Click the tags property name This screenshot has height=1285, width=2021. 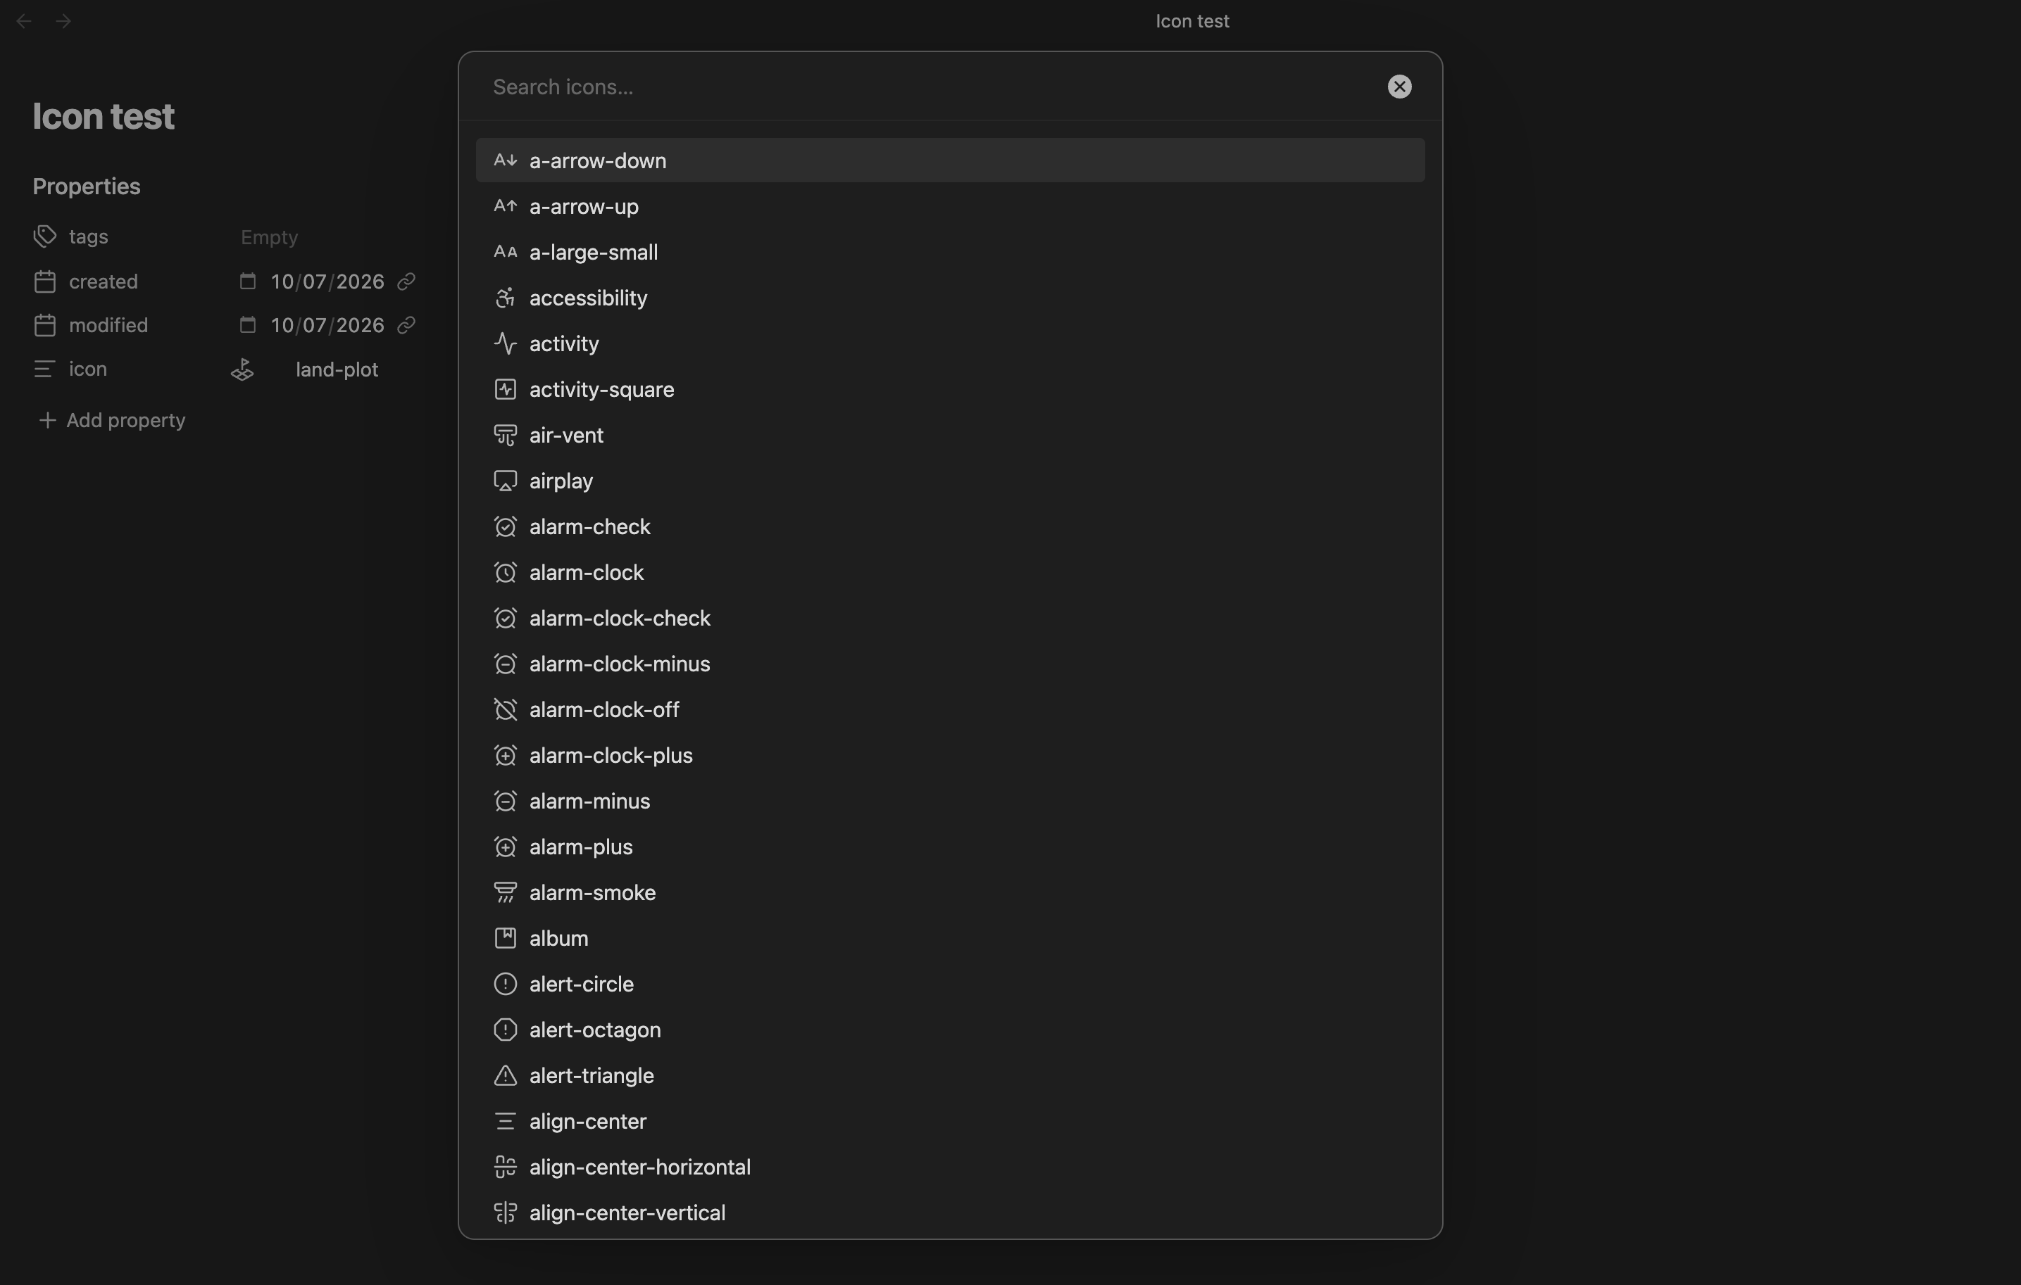(x=88, y=236)
